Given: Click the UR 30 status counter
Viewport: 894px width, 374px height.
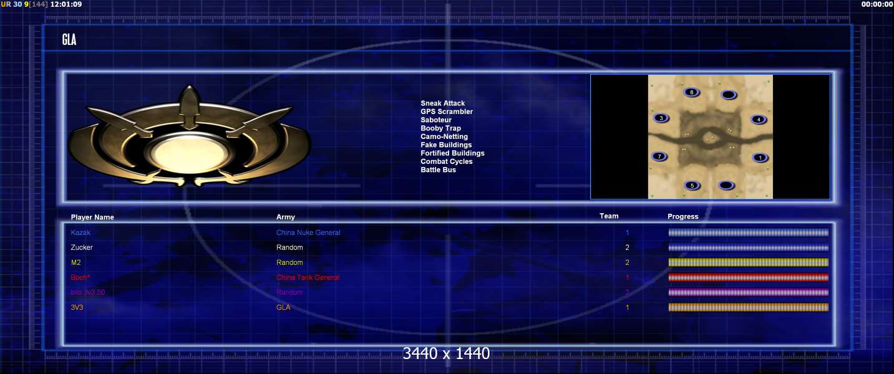Looking at the screenshot, I should pyautogui.click(x=11, y=4).
